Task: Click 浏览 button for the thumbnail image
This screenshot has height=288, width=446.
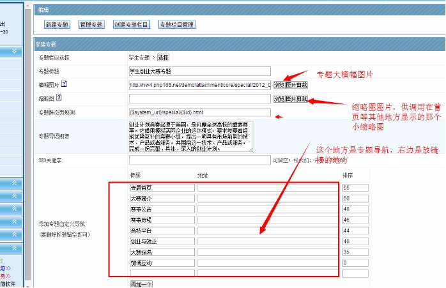Action: pos(279,99)
